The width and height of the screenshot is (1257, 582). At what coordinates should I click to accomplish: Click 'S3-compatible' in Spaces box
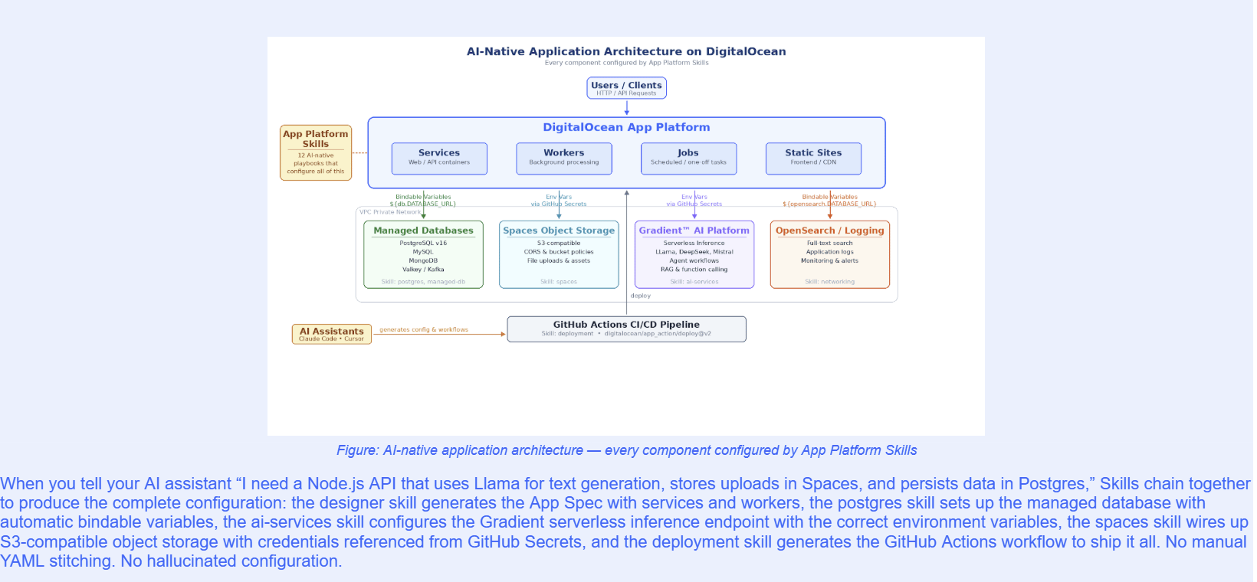tap(559, 243)
